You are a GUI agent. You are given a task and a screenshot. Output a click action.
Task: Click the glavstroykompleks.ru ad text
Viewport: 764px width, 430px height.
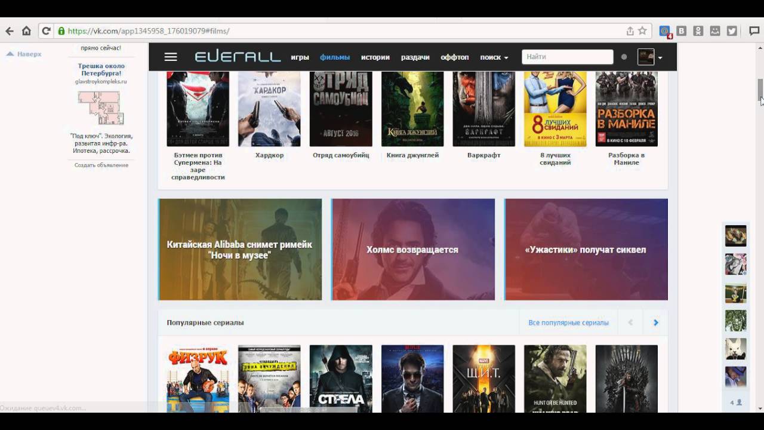(x=101, y=81)
